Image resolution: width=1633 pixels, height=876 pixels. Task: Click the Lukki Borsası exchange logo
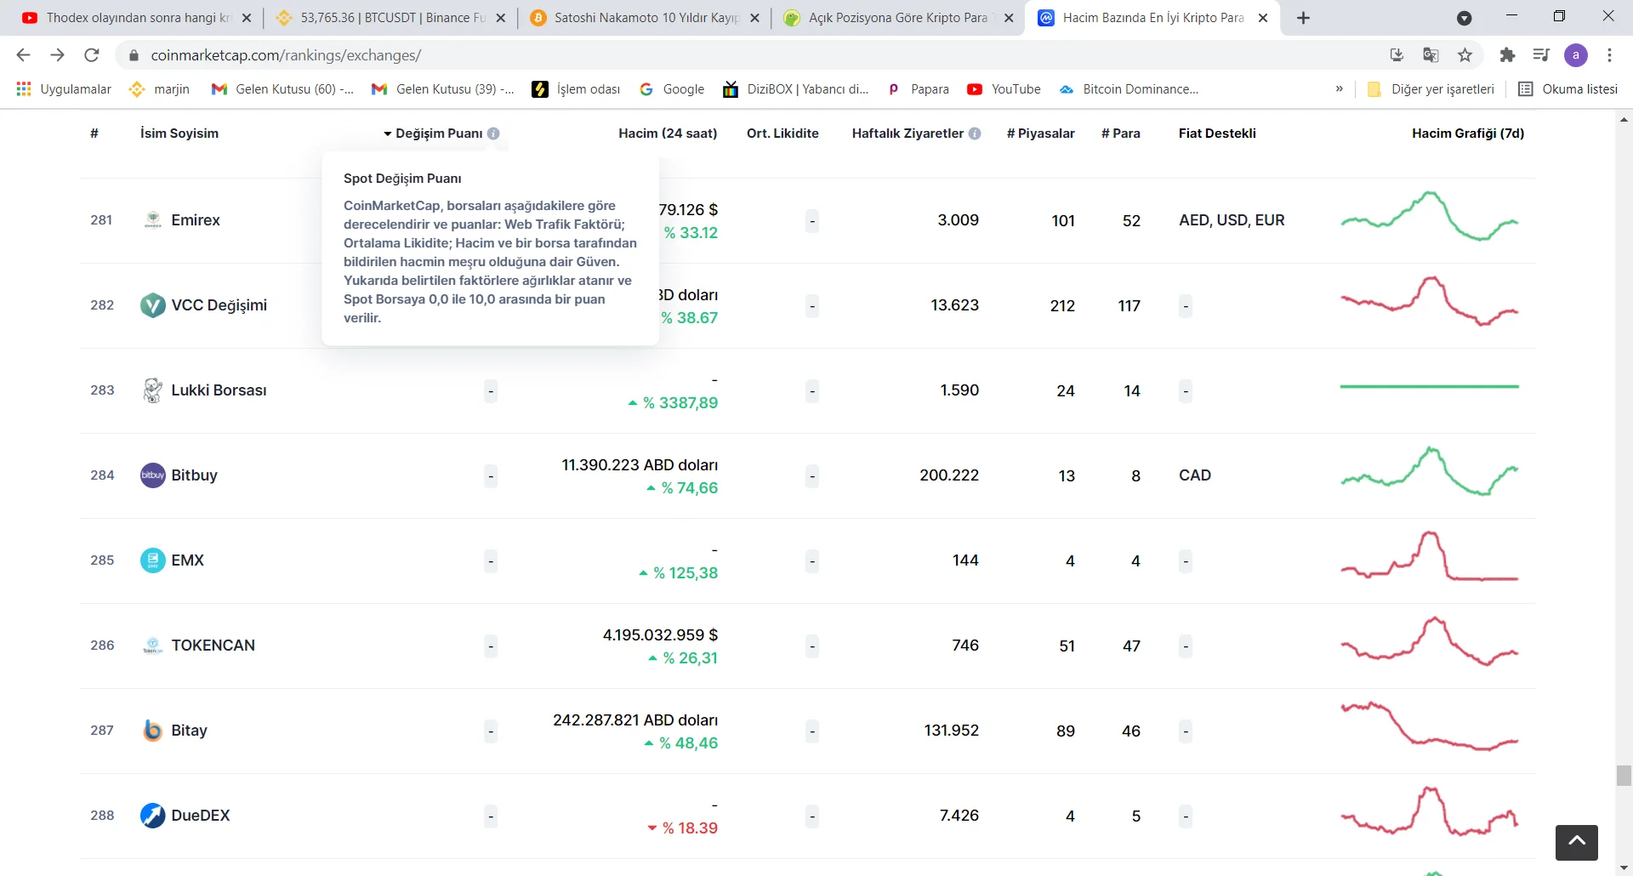(153, 390)
